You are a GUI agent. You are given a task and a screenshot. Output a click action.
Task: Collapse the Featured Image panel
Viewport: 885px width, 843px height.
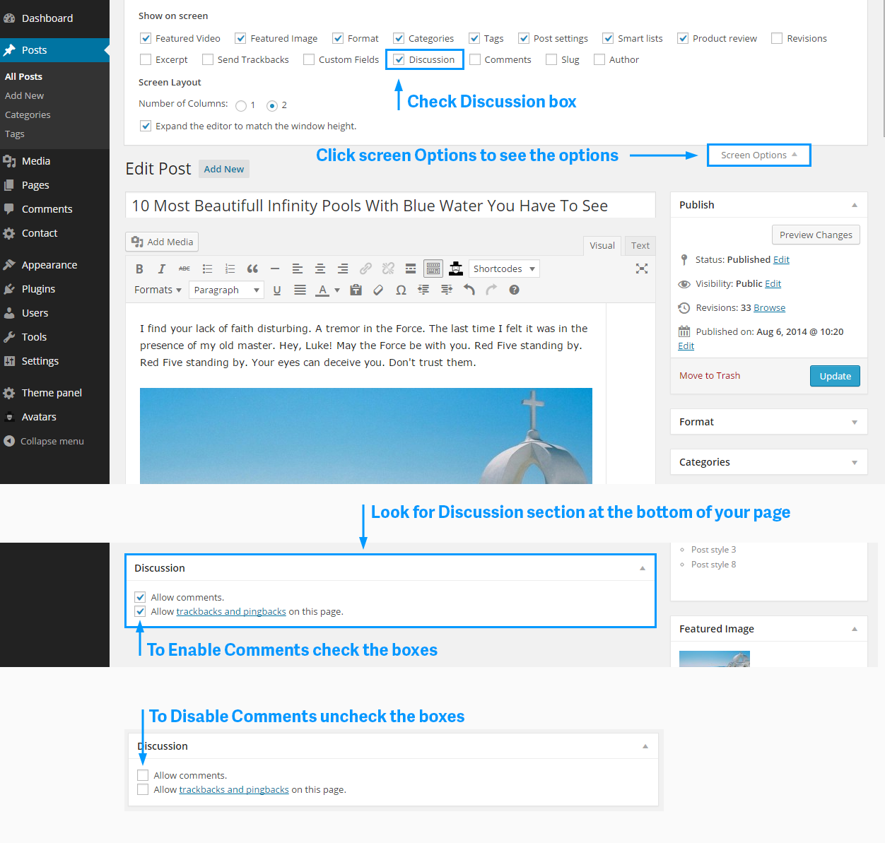[x=855, y=629]
